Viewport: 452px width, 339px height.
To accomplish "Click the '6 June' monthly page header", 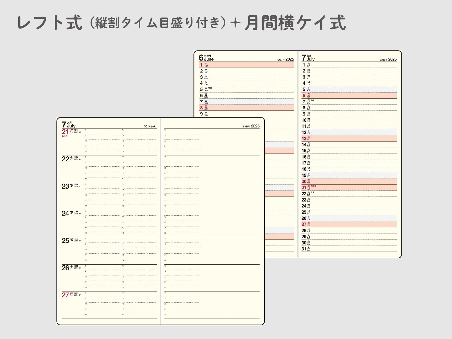I will pyautogui.click(x=206, y=57).
